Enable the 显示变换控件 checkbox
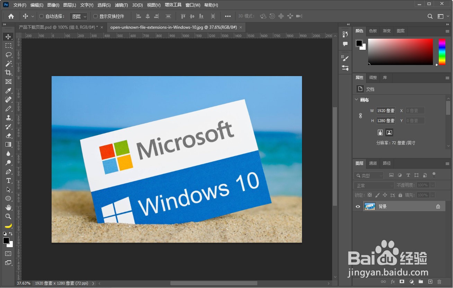This screenshot has width=453, height=288. pyautogui.click(x=96, y=16)
